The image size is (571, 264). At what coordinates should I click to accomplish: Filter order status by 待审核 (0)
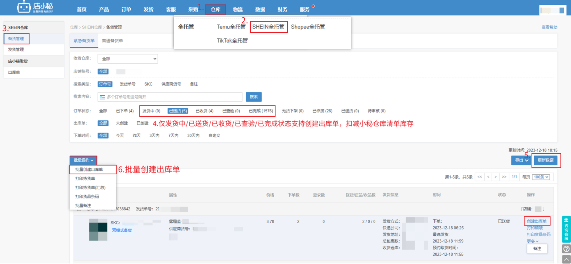tap(377, 111)
